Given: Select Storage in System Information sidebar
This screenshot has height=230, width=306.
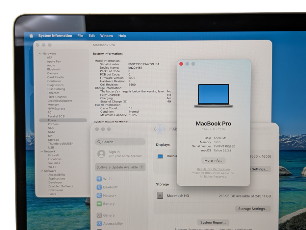Looking at the screenshot, I should coord(54,140).
